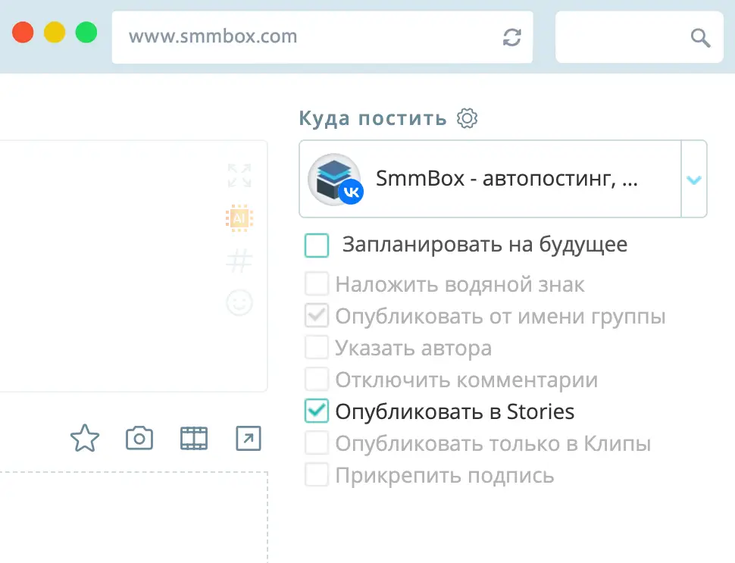The height and width of the screenshot is (563, 735).
Task: Enable 'Запланировать на будущее' checkbox
Action: [x=317, y=246]
